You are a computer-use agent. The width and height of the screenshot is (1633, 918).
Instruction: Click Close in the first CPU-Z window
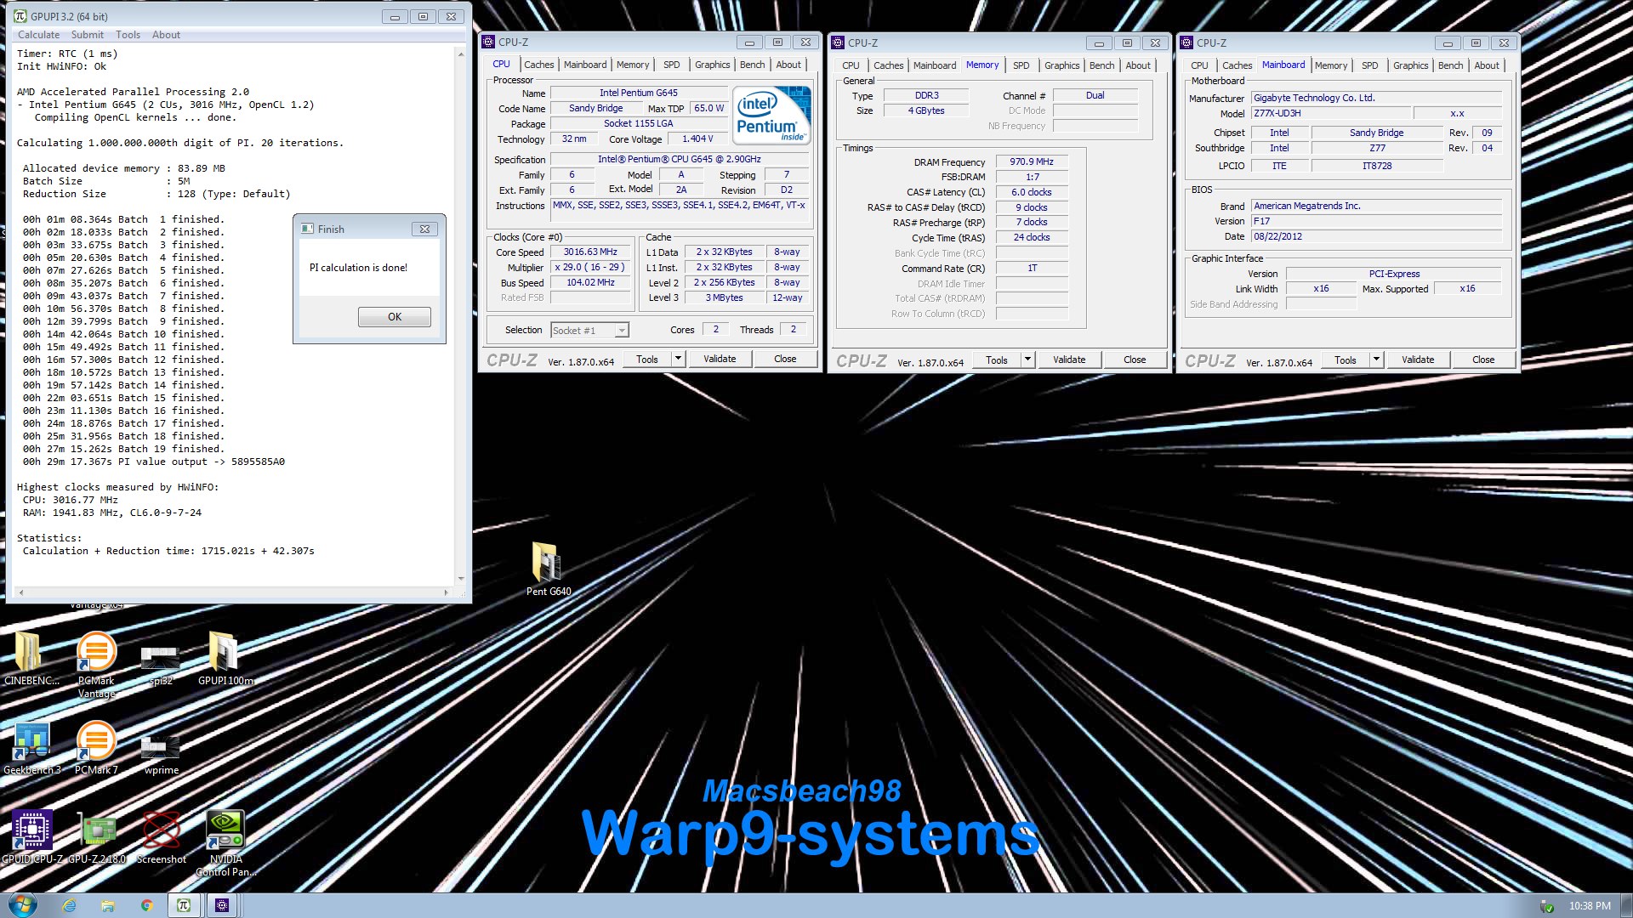click(785, 359)
